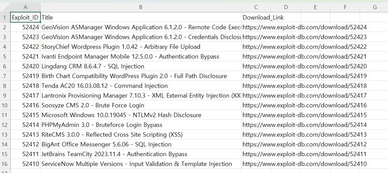388x173 pixels.
Task: Select row 16 header
Action: 5,164
